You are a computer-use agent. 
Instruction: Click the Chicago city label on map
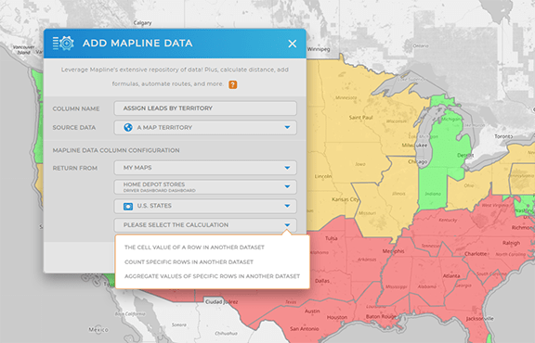(x=418, y=161)
